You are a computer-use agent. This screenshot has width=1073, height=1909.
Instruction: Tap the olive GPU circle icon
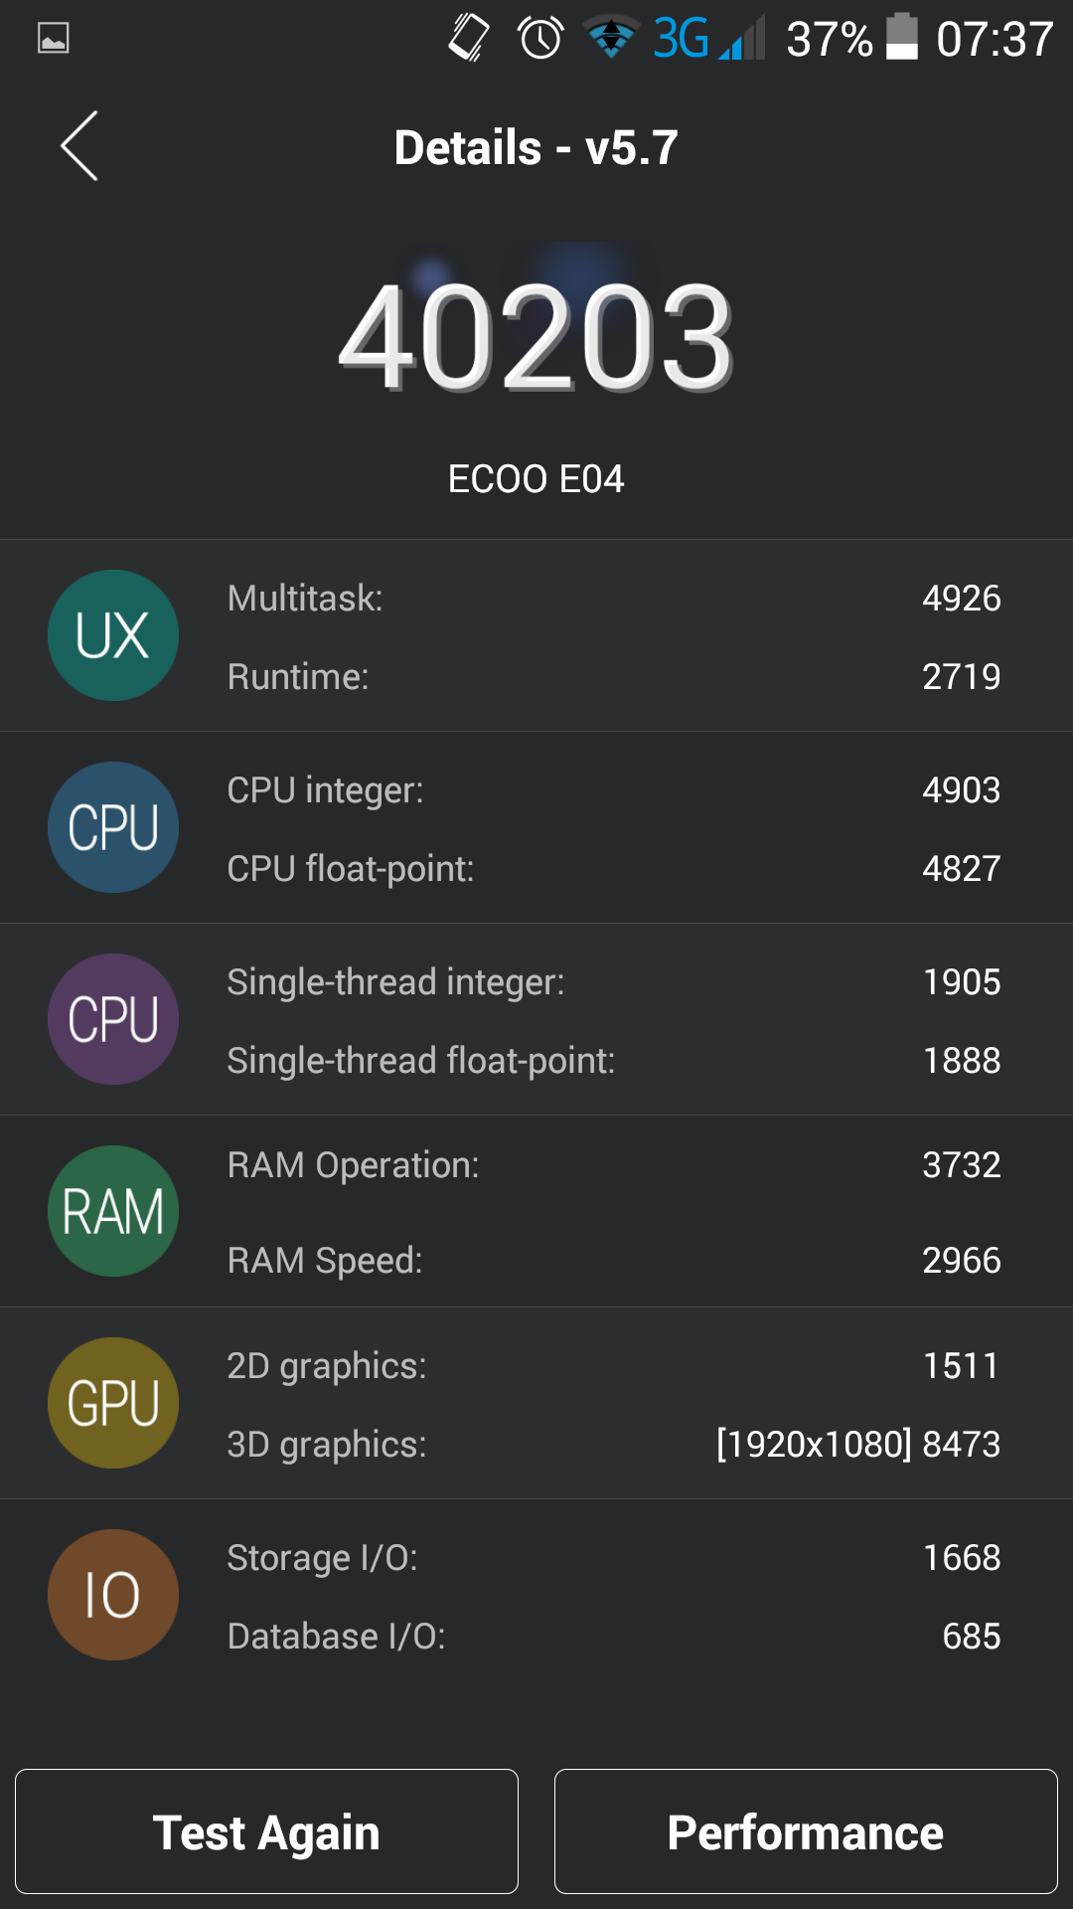click(x=113, y=1403)
